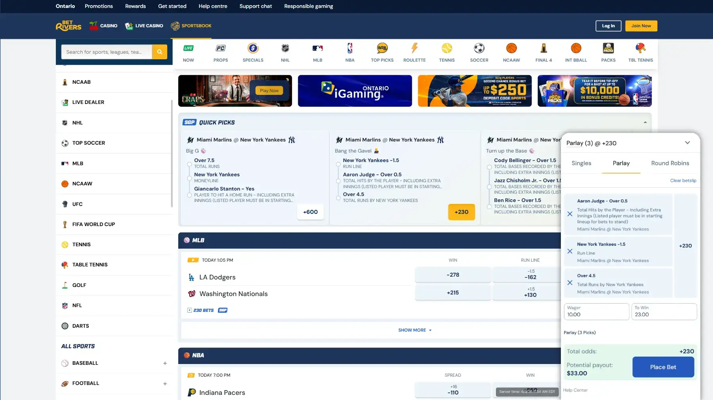Remove Aaron Judge Over 0.5 pick
The image size is (713, 400).
pos(570,214)
